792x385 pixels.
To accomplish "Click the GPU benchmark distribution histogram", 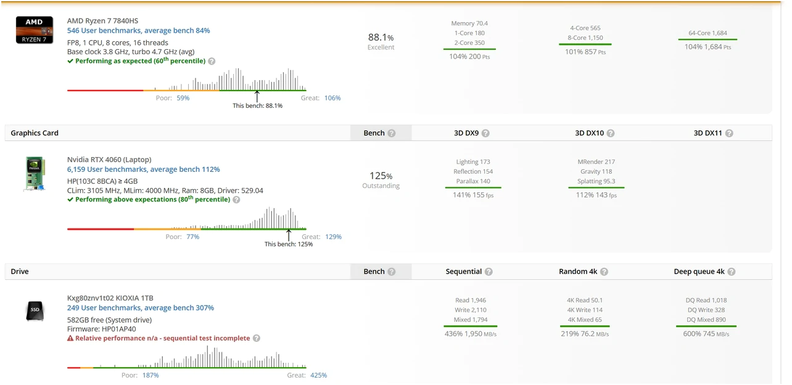I will (x=186, y=218).
